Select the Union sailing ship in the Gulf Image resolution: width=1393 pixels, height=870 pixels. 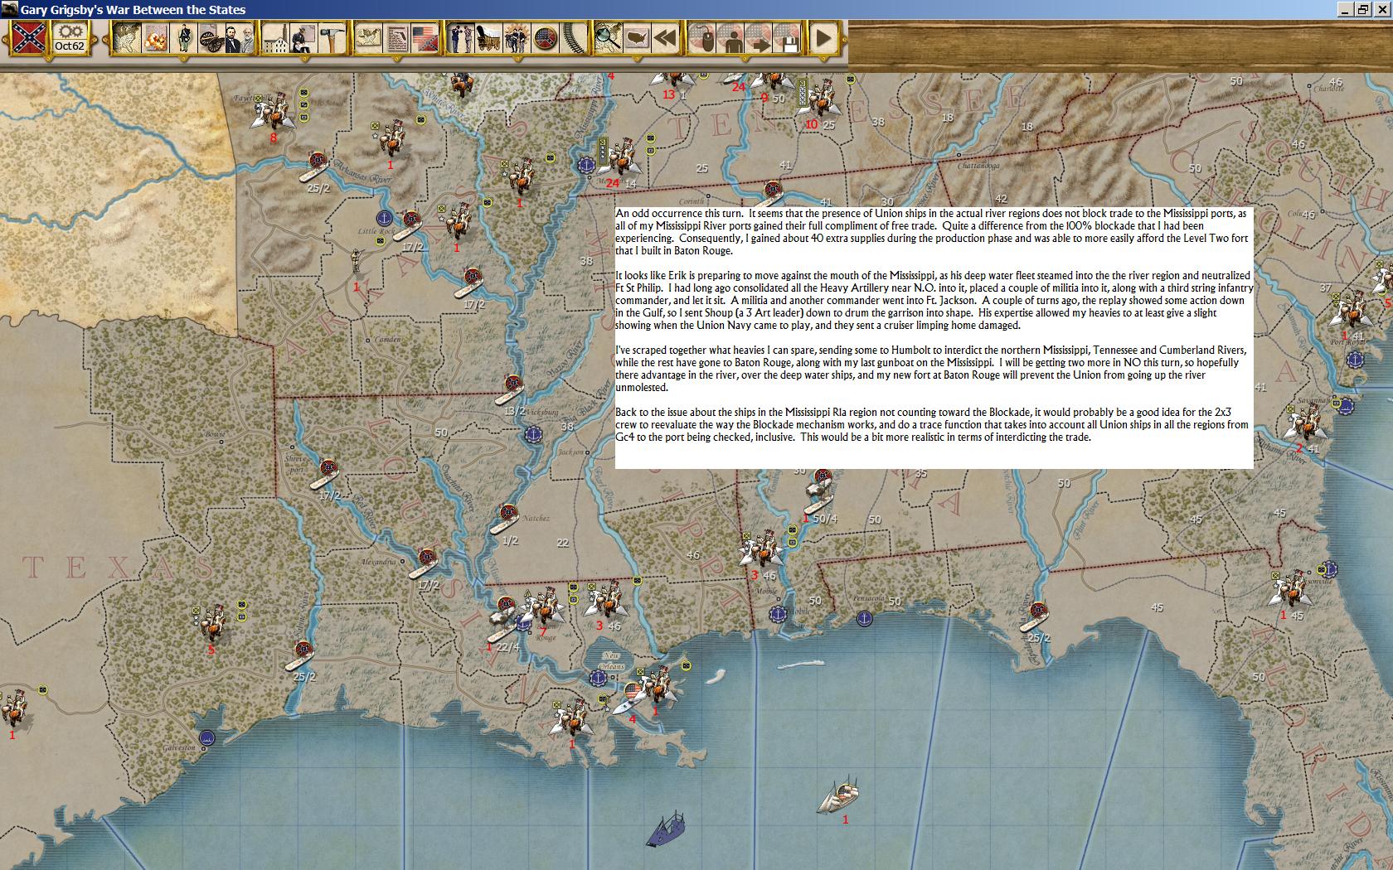[837, 795]
